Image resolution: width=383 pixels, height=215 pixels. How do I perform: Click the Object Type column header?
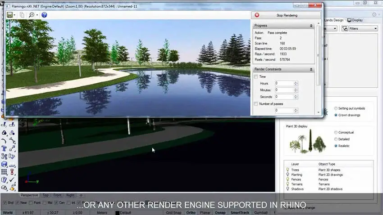tap(327, 164)
